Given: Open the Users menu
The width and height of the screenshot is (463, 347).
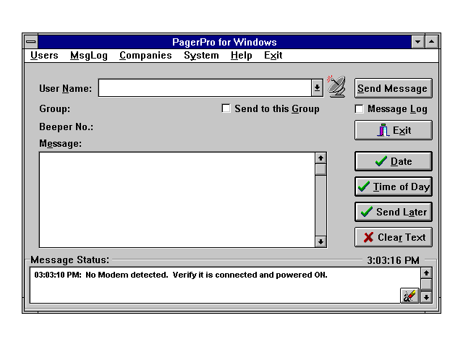Looking at the screenshot, I should [44, 55].
